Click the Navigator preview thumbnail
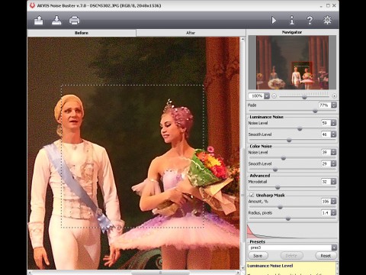 pos(292,63)
